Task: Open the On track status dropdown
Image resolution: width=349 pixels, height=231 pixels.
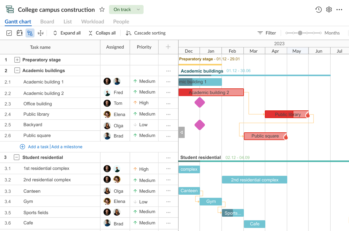Action: tap(126, 10)
